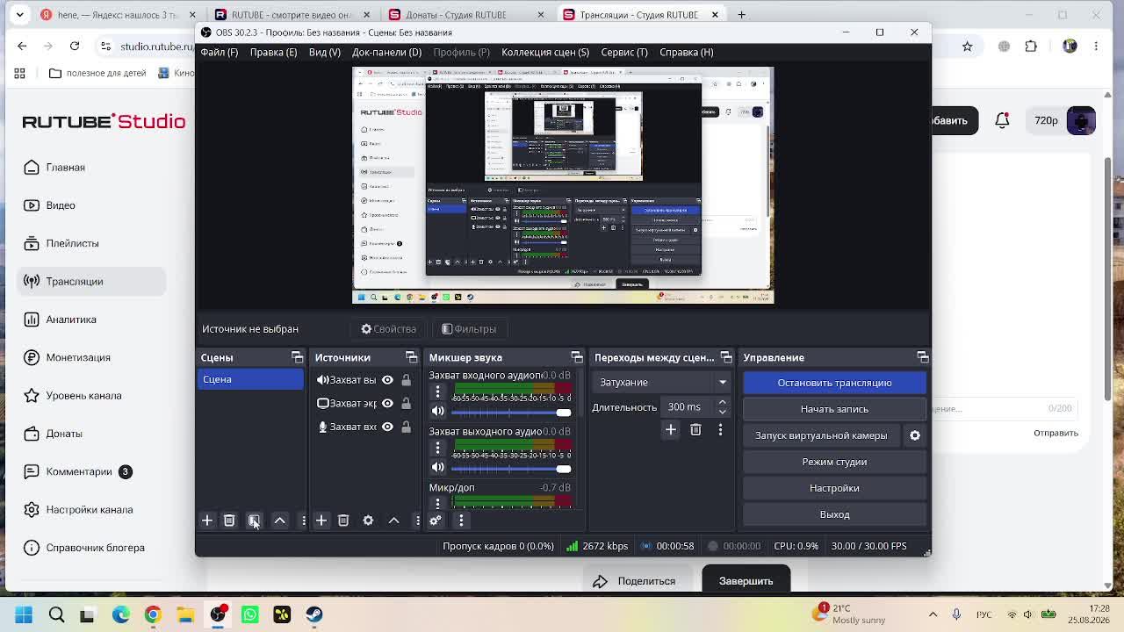
Task: Open Steam from the taskbar
Action: (313, 614)
